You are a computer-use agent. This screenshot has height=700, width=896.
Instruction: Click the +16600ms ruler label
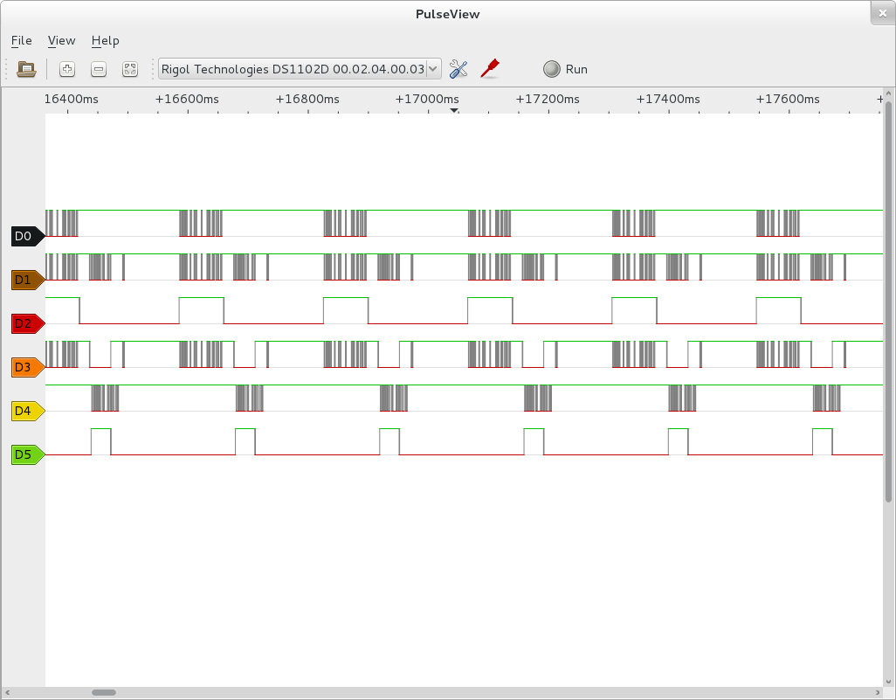pos(187,99)
